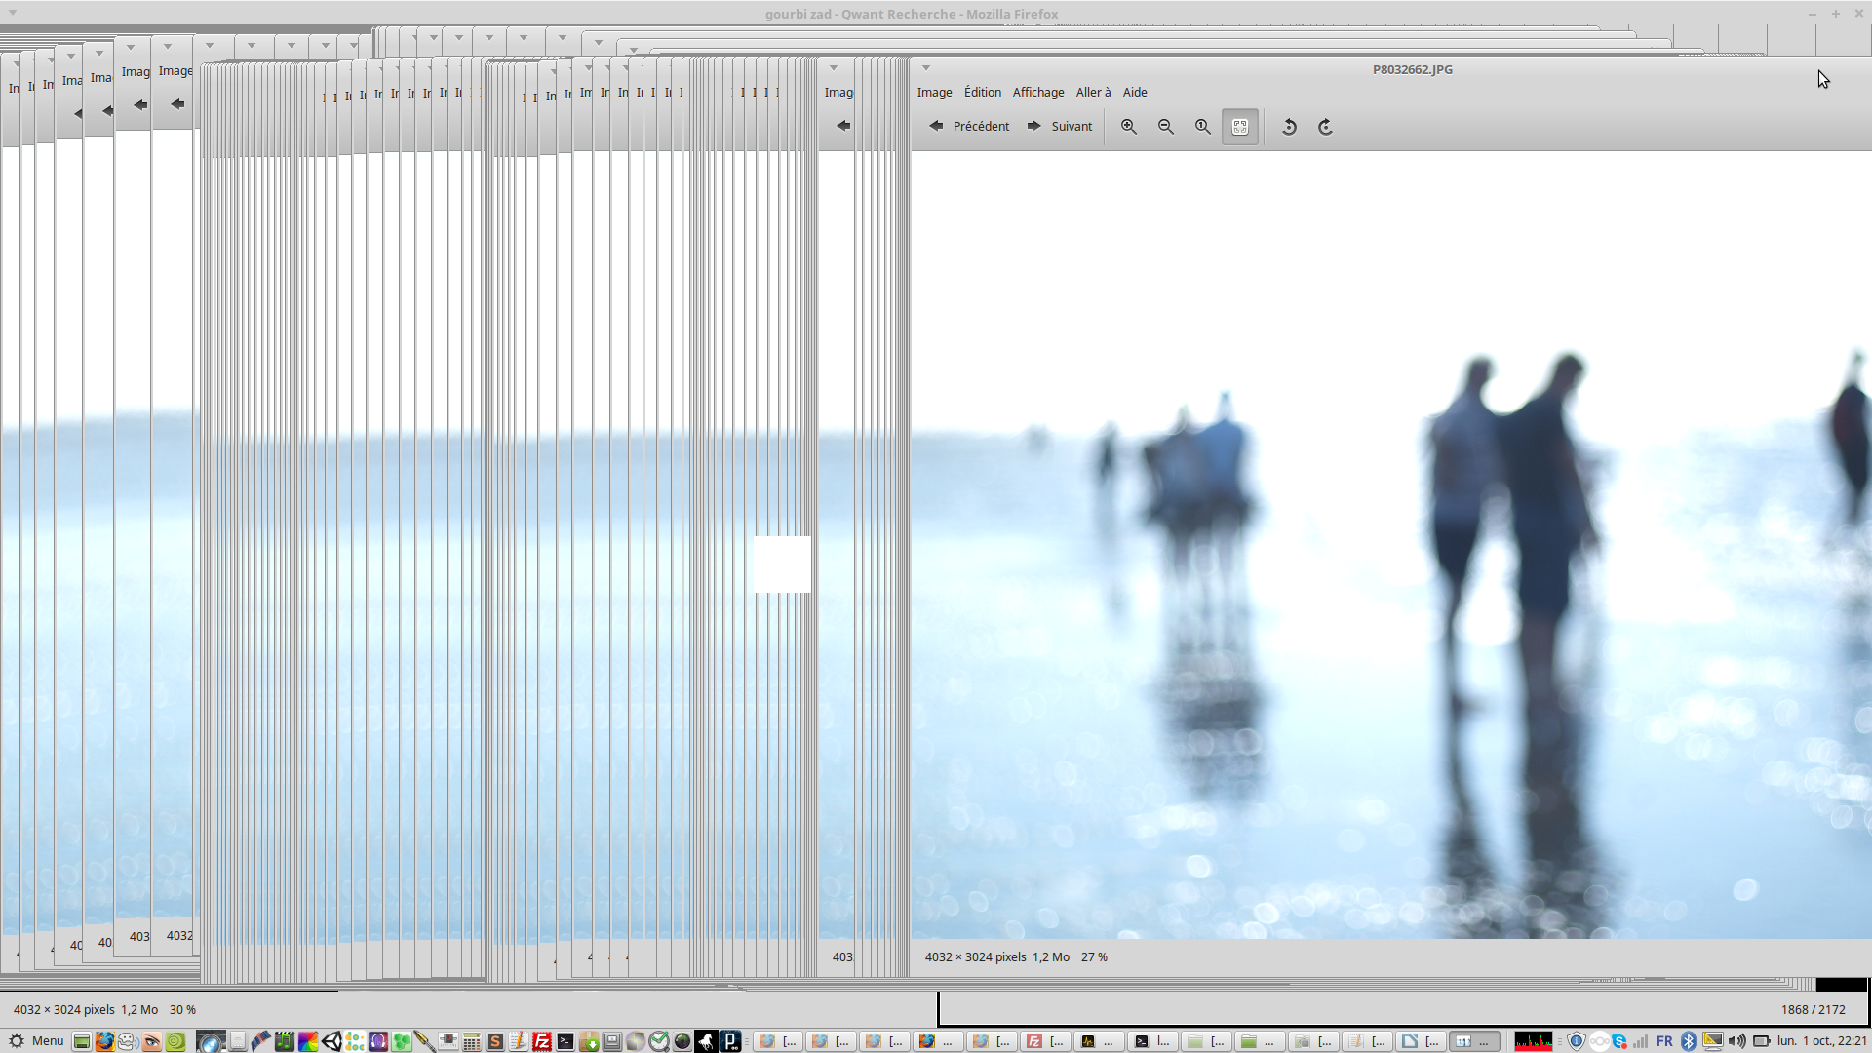Reset zoom to normal size icon

(1203, 127)
